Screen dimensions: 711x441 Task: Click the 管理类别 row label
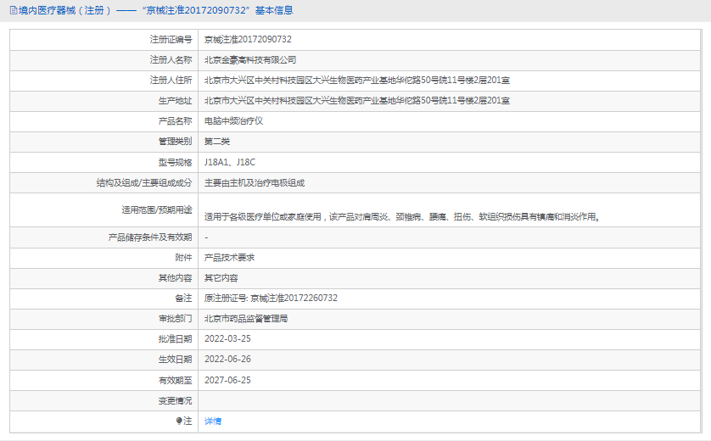(x=175, y=142)
